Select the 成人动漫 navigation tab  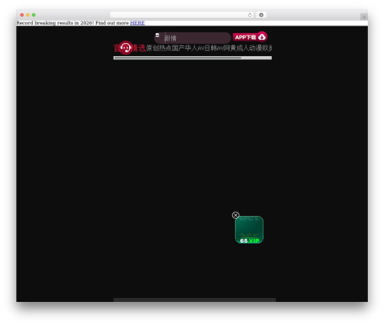[249, 48]
